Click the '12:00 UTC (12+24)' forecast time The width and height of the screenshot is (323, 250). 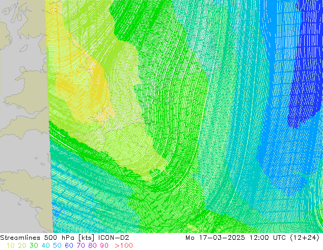click(284, 238)
